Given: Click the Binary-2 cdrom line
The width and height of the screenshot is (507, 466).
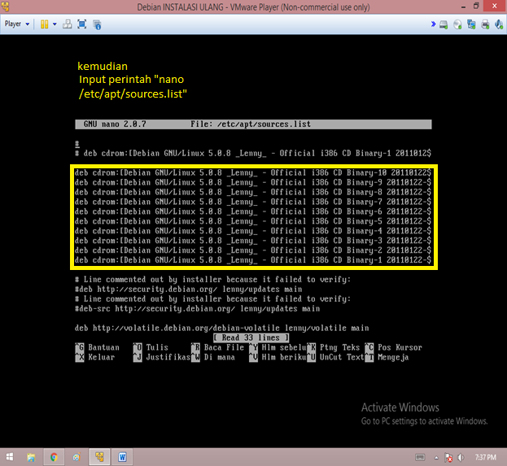Looking at the screenshot, I should coord(253,250).
